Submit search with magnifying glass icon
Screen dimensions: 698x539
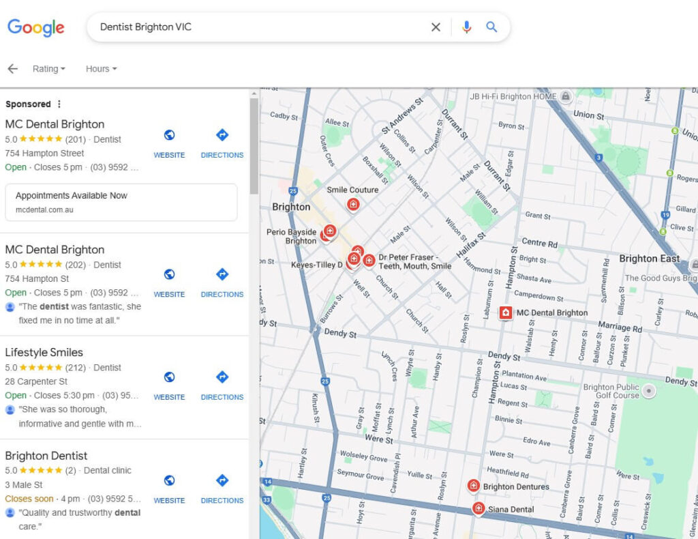491,27
